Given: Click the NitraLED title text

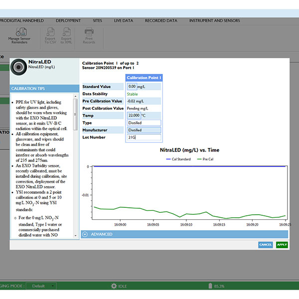Looking at the screenshot, I should (x=40, y=62).
